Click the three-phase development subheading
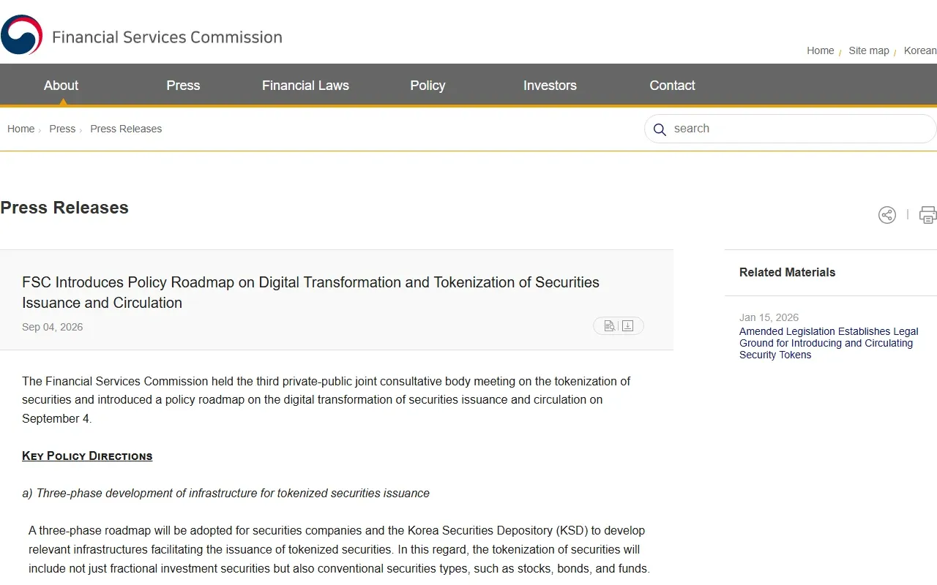937x585 pixels. point(225,494)
